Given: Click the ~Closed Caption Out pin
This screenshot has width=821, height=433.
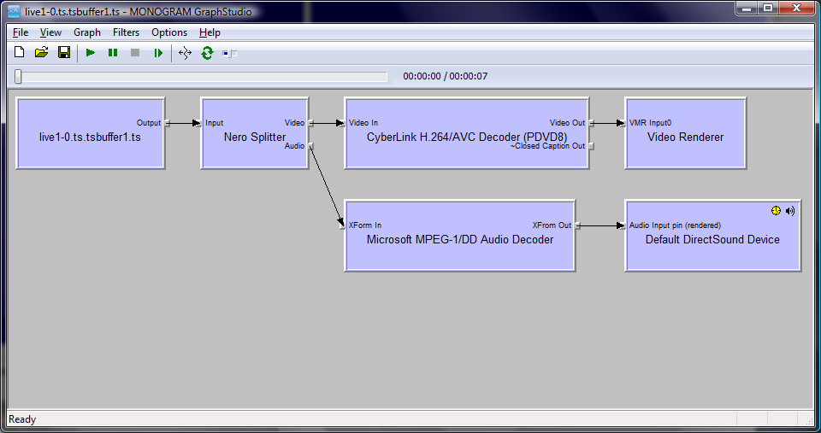Looking at the screenshot, I should point(591,146).
